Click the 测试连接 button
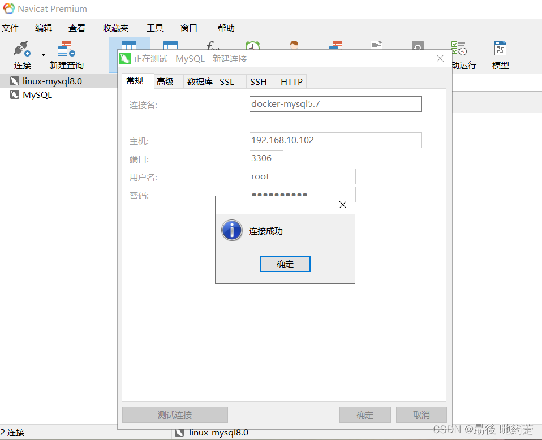Viewport: 542px width, 440px height. click(x=175, y=415)
